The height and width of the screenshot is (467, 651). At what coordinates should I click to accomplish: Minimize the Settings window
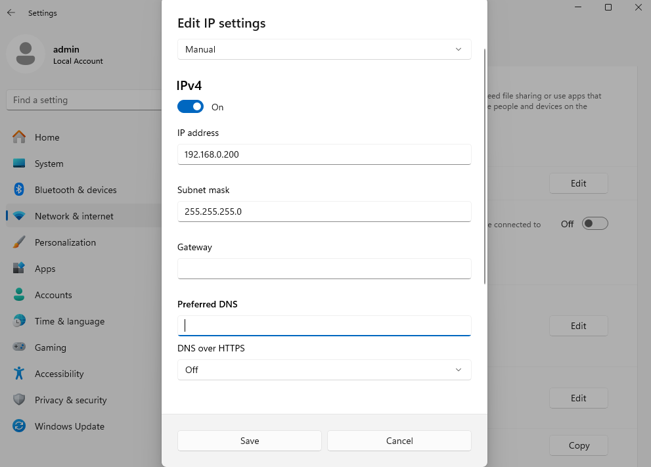[578, 7]
